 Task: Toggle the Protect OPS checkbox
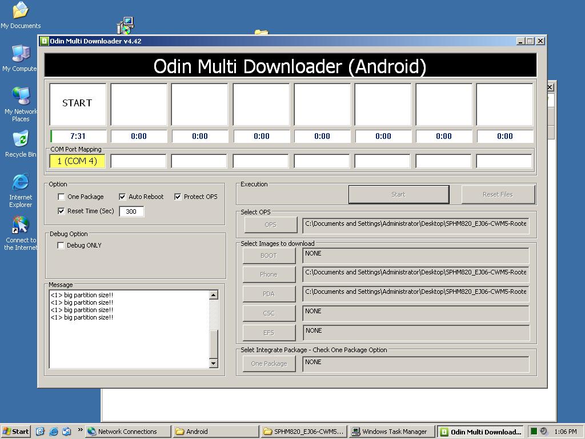[x=178, y=197]
